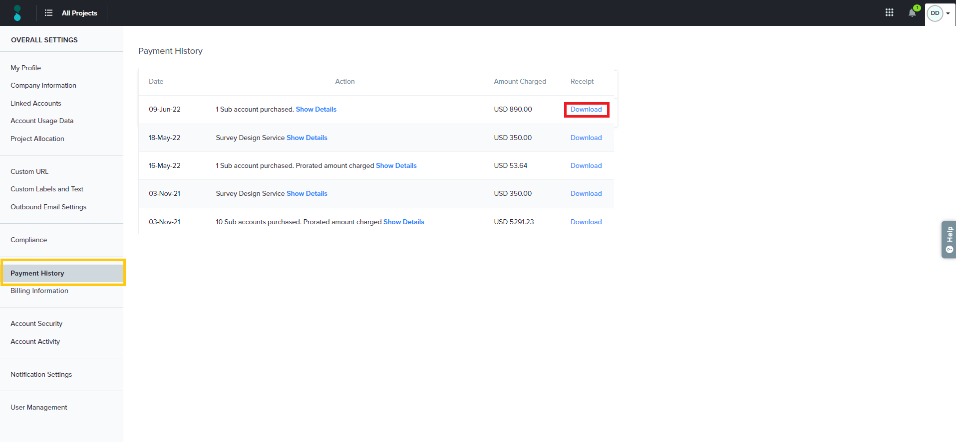
Task: Download receipt for USD 5291.23 charge
Action: pyautogui.click(x=586, y=222)
